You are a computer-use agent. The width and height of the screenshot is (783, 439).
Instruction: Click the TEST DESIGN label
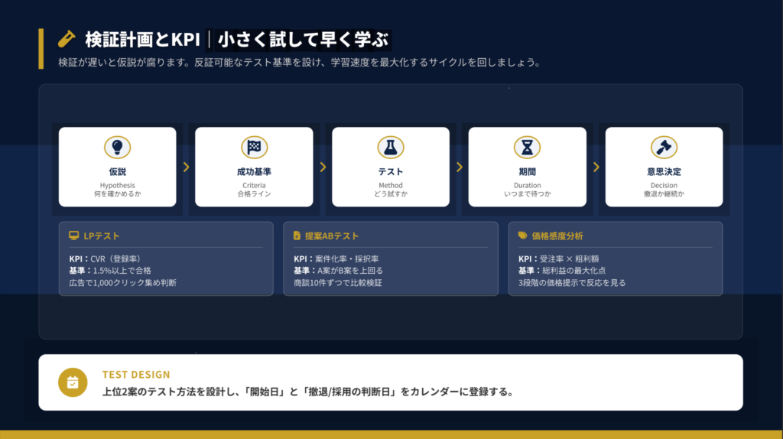[136, 375]
